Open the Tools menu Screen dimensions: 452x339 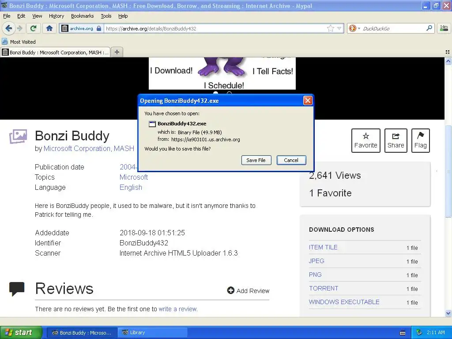(106, 16)
